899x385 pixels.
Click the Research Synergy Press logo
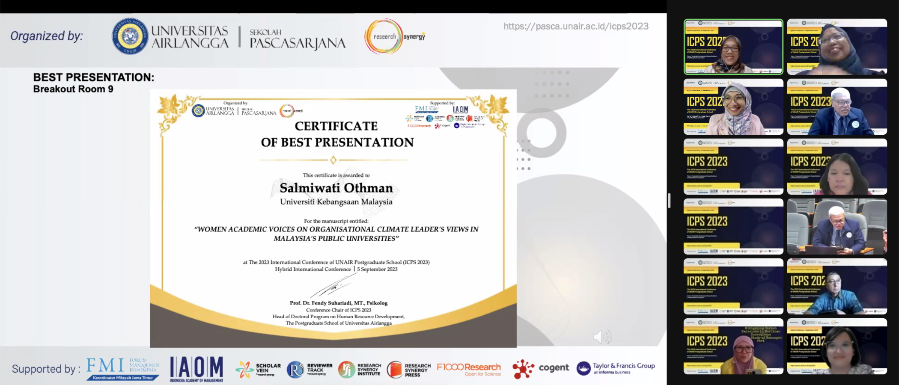[x=409, y=370]
